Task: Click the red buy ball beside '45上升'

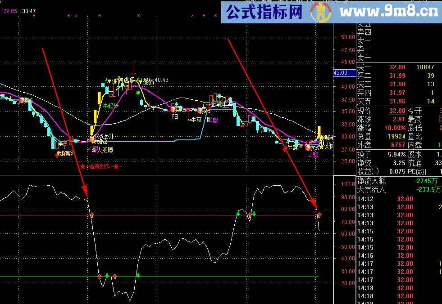Action: point(91,139)
